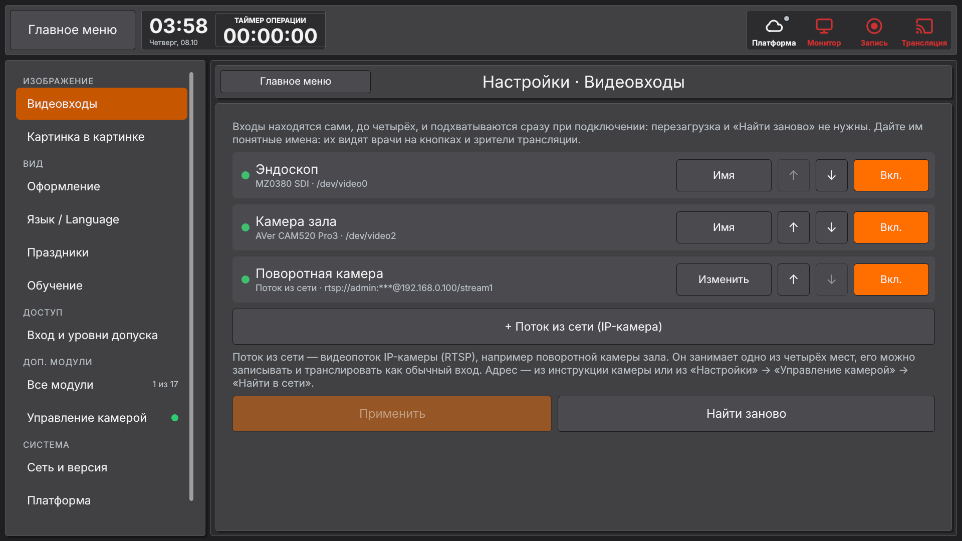Screen dimensions: 962x541
Task: Click the disabled down arrow for Поворотная камера
Action: pos(831,280)
